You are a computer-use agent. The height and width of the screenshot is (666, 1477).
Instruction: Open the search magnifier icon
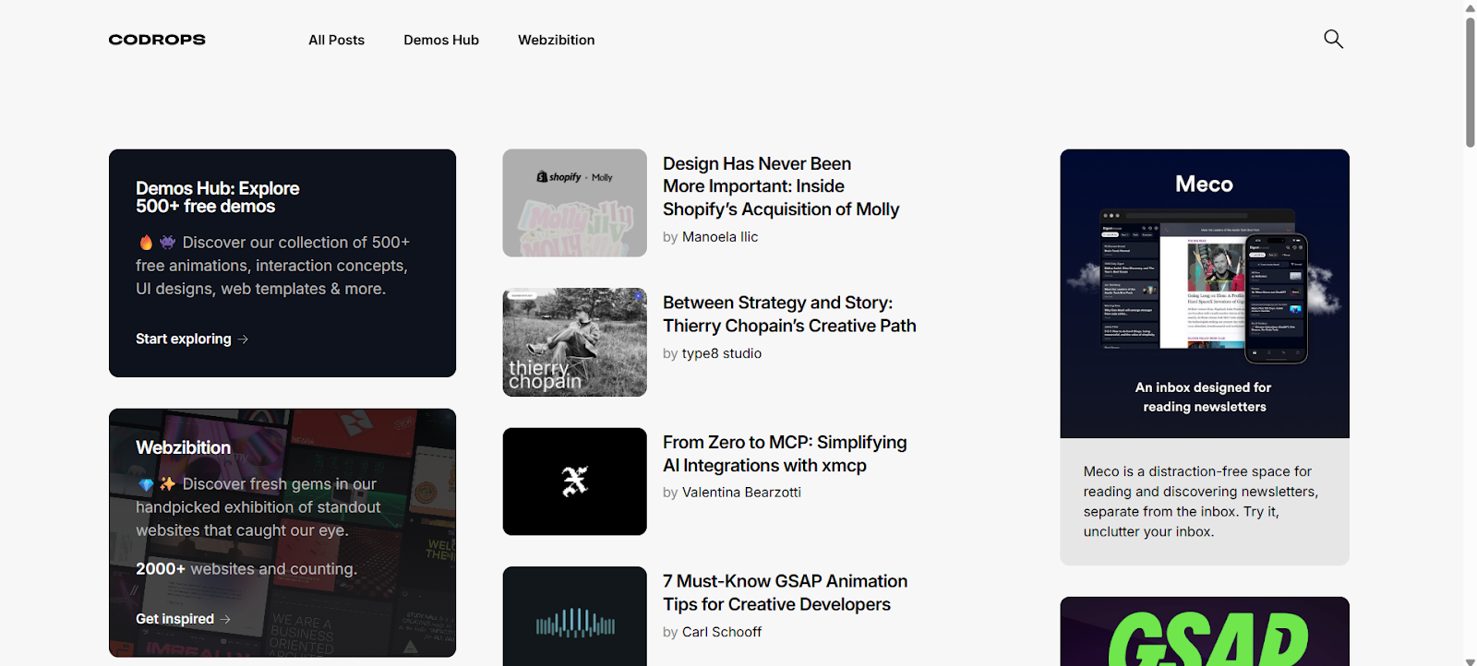1333,39
